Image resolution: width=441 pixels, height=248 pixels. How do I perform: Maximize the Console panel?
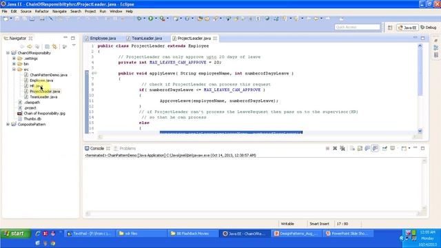point(422,148)
